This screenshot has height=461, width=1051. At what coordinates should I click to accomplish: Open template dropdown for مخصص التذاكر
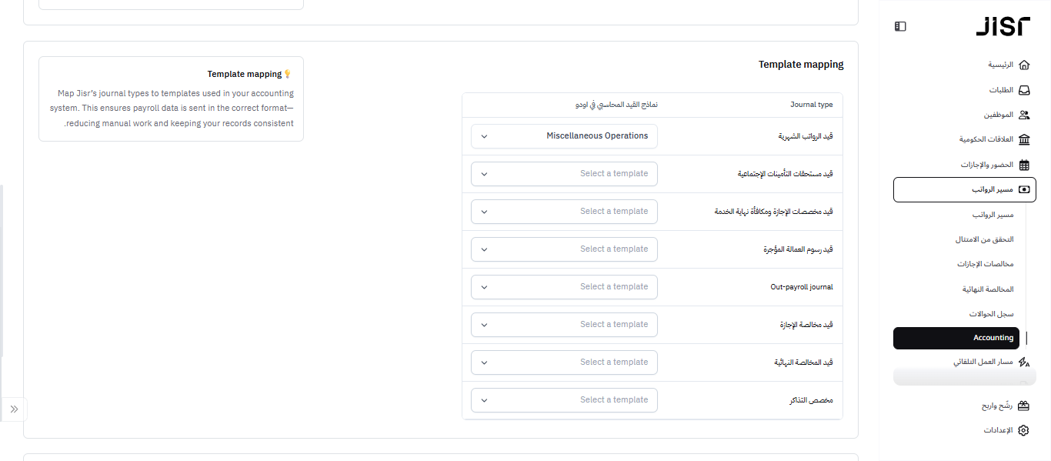pos(564,400)
